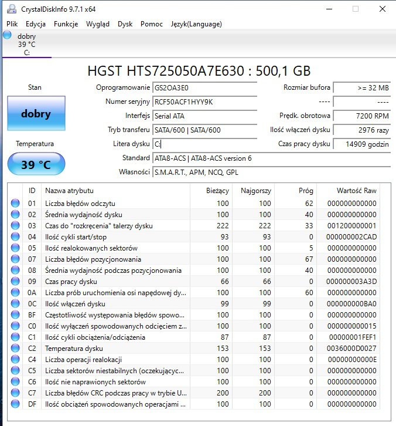Click status orb of attribute 0A row
The image size is (396, 426).
(x=15, y=292)
